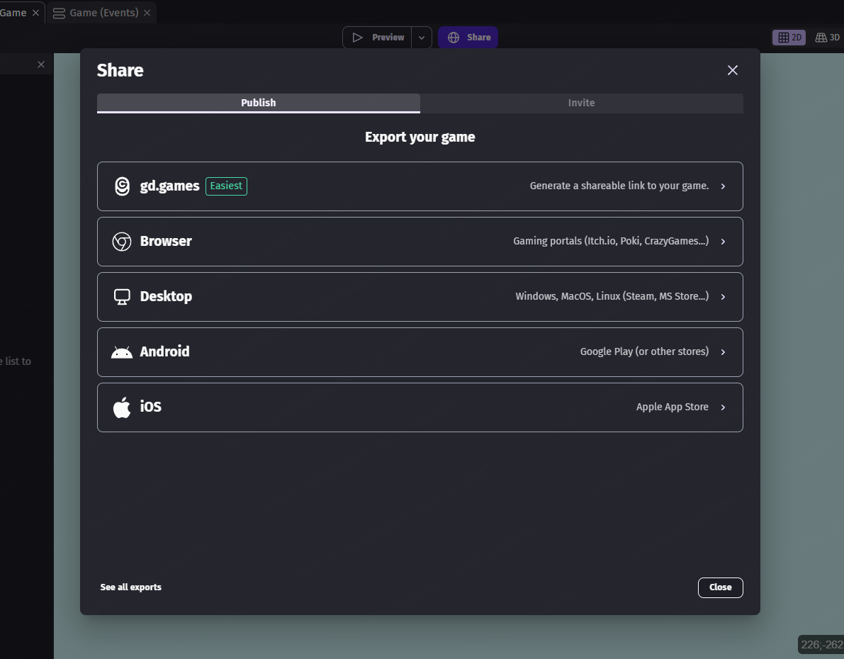Screen dimensions: 844x659
Task: Click the 2D grid icon
Action: coord(784,38)
